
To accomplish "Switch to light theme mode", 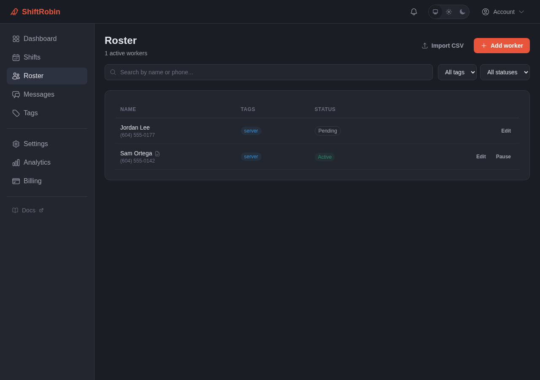I will 449,12.
